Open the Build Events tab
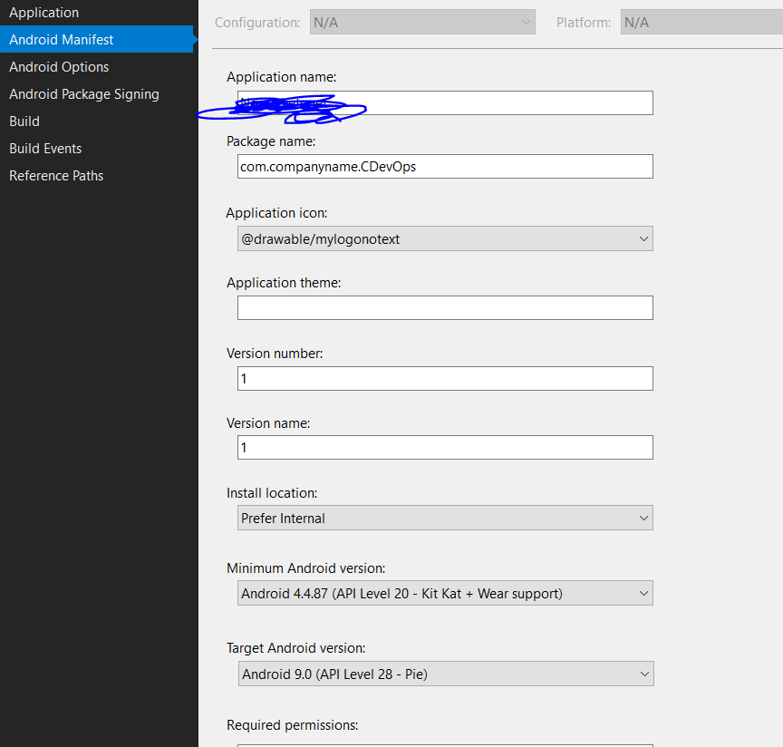This screenshot has height=747, width=783. point(45,149)
